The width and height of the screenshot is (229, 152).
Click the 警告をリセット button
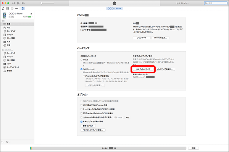coord(88,126)
